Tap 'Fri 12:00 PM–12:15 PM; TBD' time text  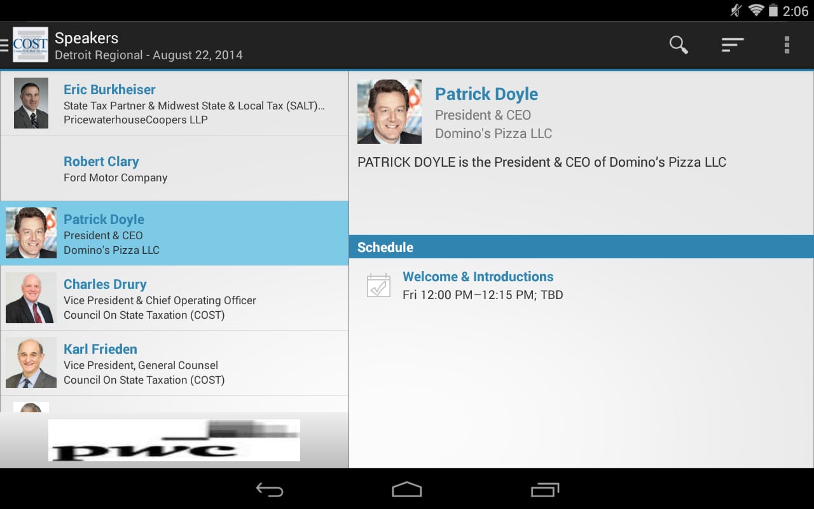pos(483,295)
